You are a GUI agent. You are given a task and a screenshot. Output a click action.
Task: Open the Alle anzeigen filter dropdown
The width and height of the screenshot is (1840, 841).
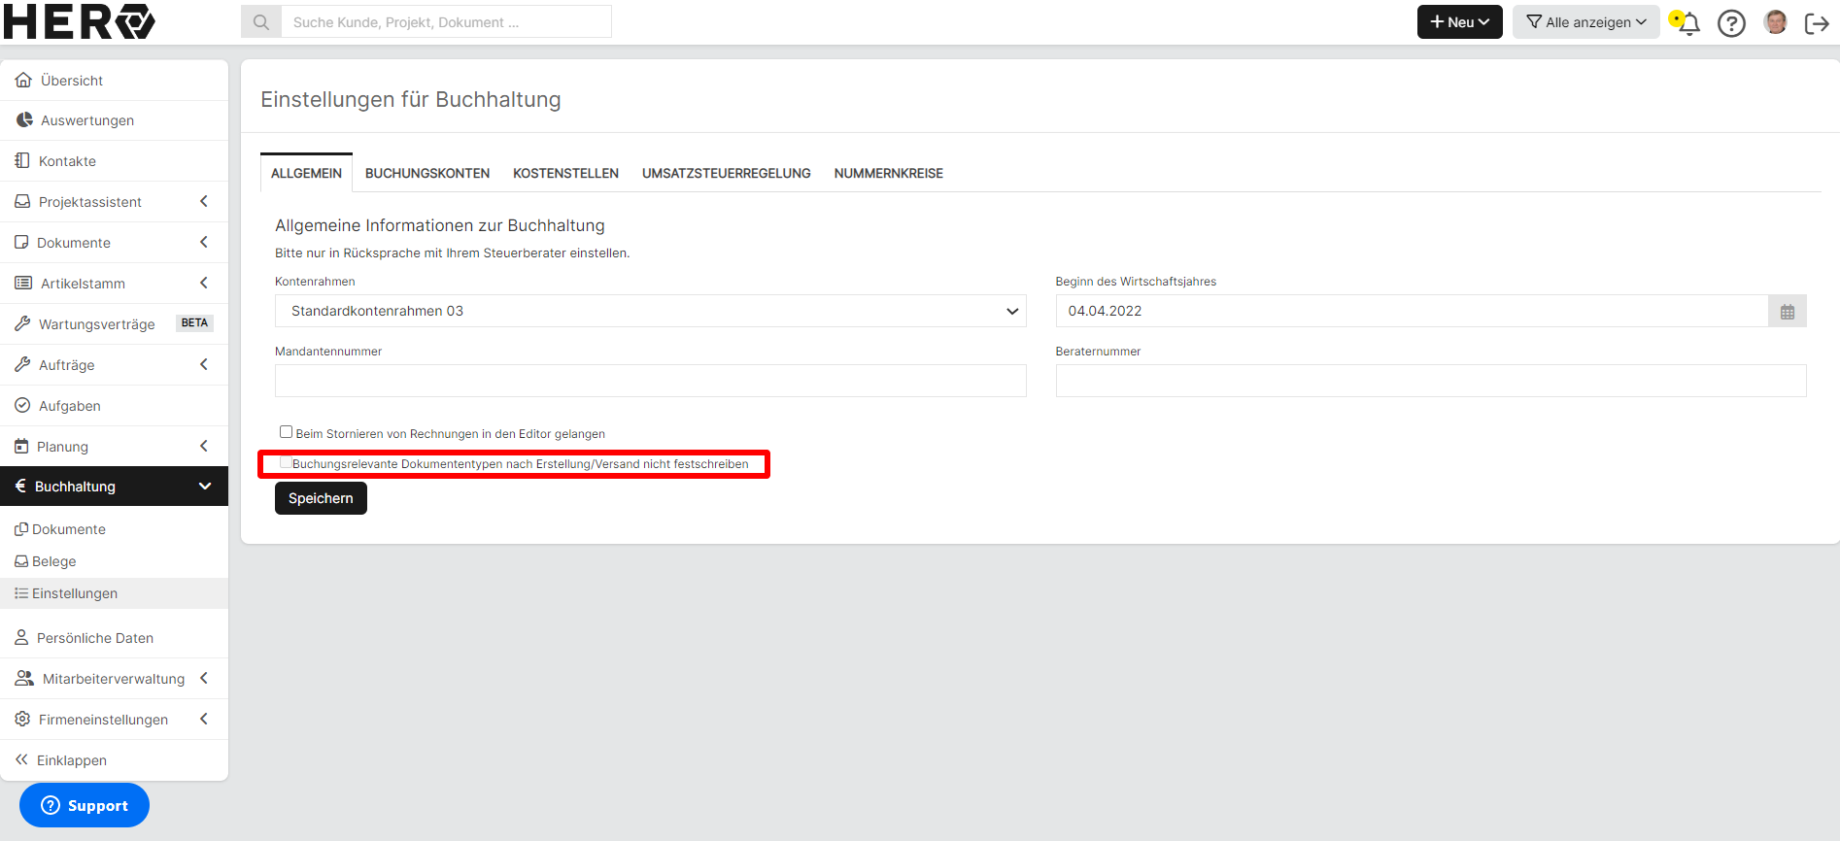[1585, 21]
